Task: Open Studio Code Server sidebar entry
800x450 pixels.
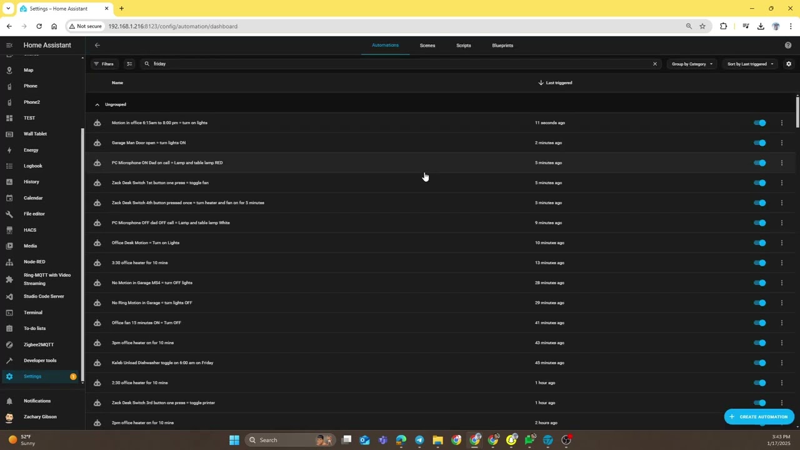Action: pyautogui.click(x=43, y=296)
